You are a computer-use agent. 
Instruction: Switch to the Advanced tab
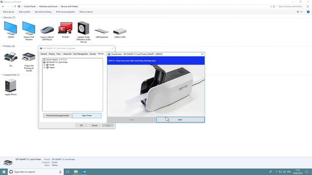click(x=67, y=54)
